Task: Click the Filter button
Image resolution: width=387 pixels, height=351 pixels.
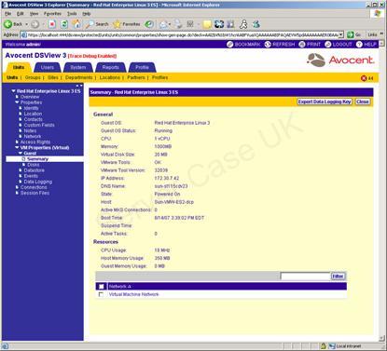Action: [x=338, y=277]
